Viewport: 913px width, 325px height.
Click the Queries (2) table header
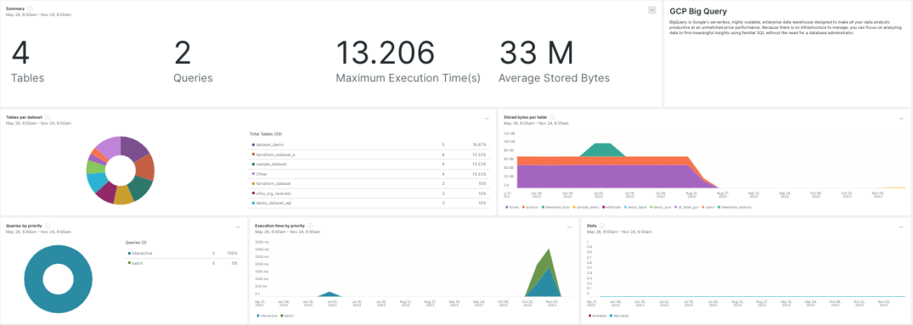point(135,242)
